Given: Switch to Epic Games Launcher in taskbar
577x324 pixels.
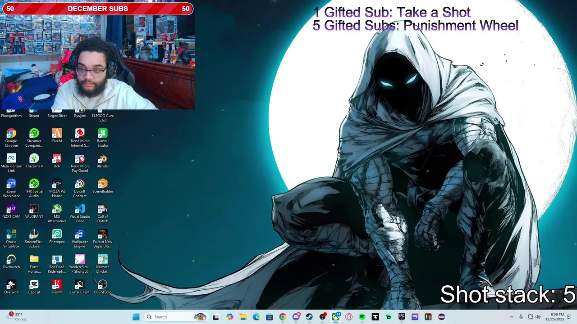Looking at the screenshot, I should 402,317.
